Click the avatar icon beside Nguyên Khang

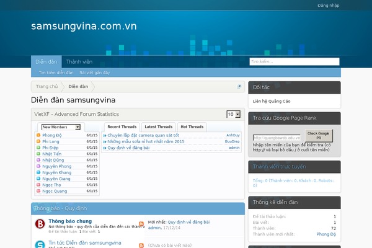[x=38, y=172]
